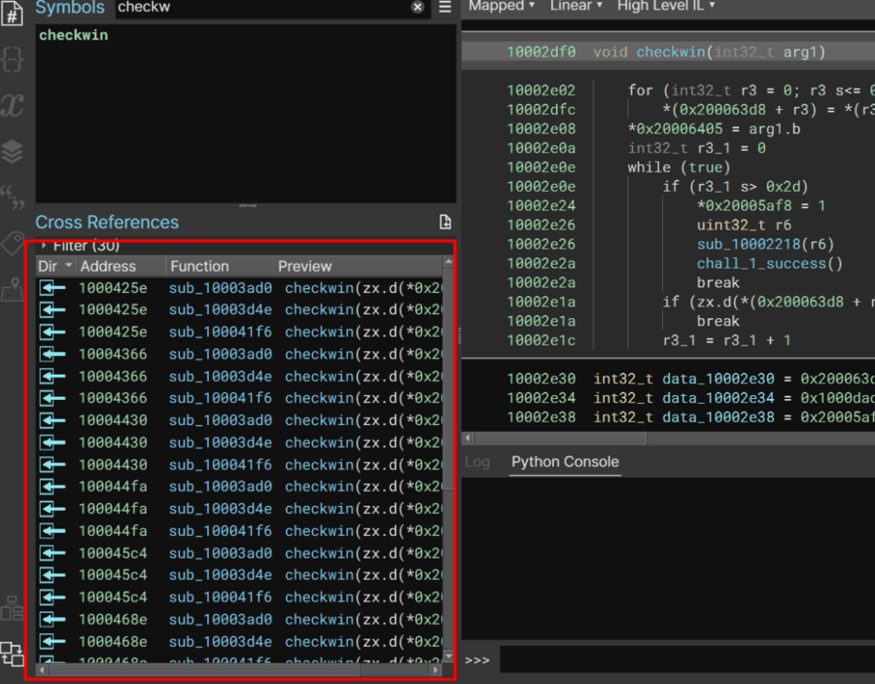Open the Mapped view dropdown
The image size is (875, 684).
pos(502,6)
